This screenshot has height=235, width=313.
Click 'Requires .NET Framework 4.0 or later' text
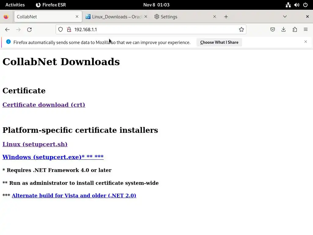coord(59,170)
